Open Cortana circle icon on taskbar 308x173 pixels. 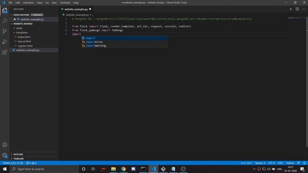[83, 169]
